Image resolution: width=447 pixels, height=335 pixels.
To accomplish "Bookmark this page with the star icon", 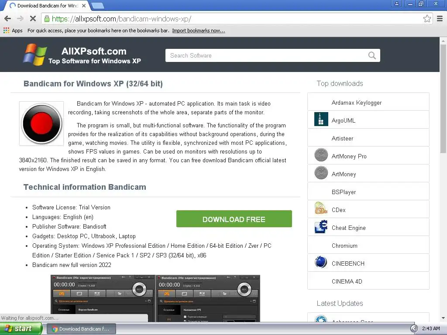I will (427, 19).
